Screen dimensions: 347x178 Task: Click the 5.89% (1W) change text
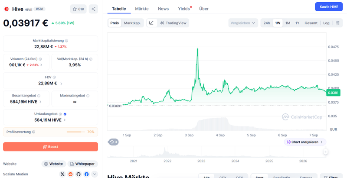(65, 23)
